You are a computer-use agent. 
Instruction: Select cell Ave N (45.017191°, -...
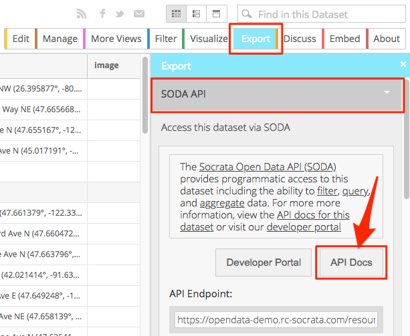tap(43, 151)
